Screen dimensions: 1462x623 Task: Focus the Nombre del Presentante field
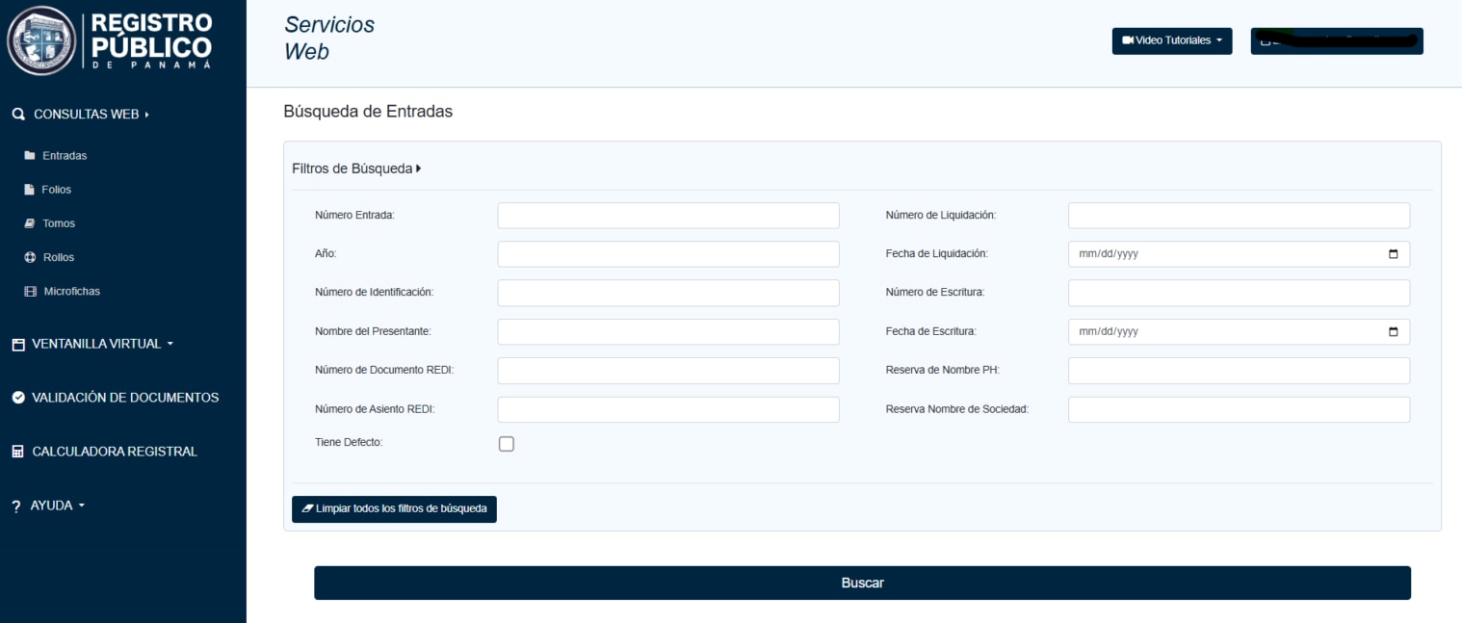668,331
